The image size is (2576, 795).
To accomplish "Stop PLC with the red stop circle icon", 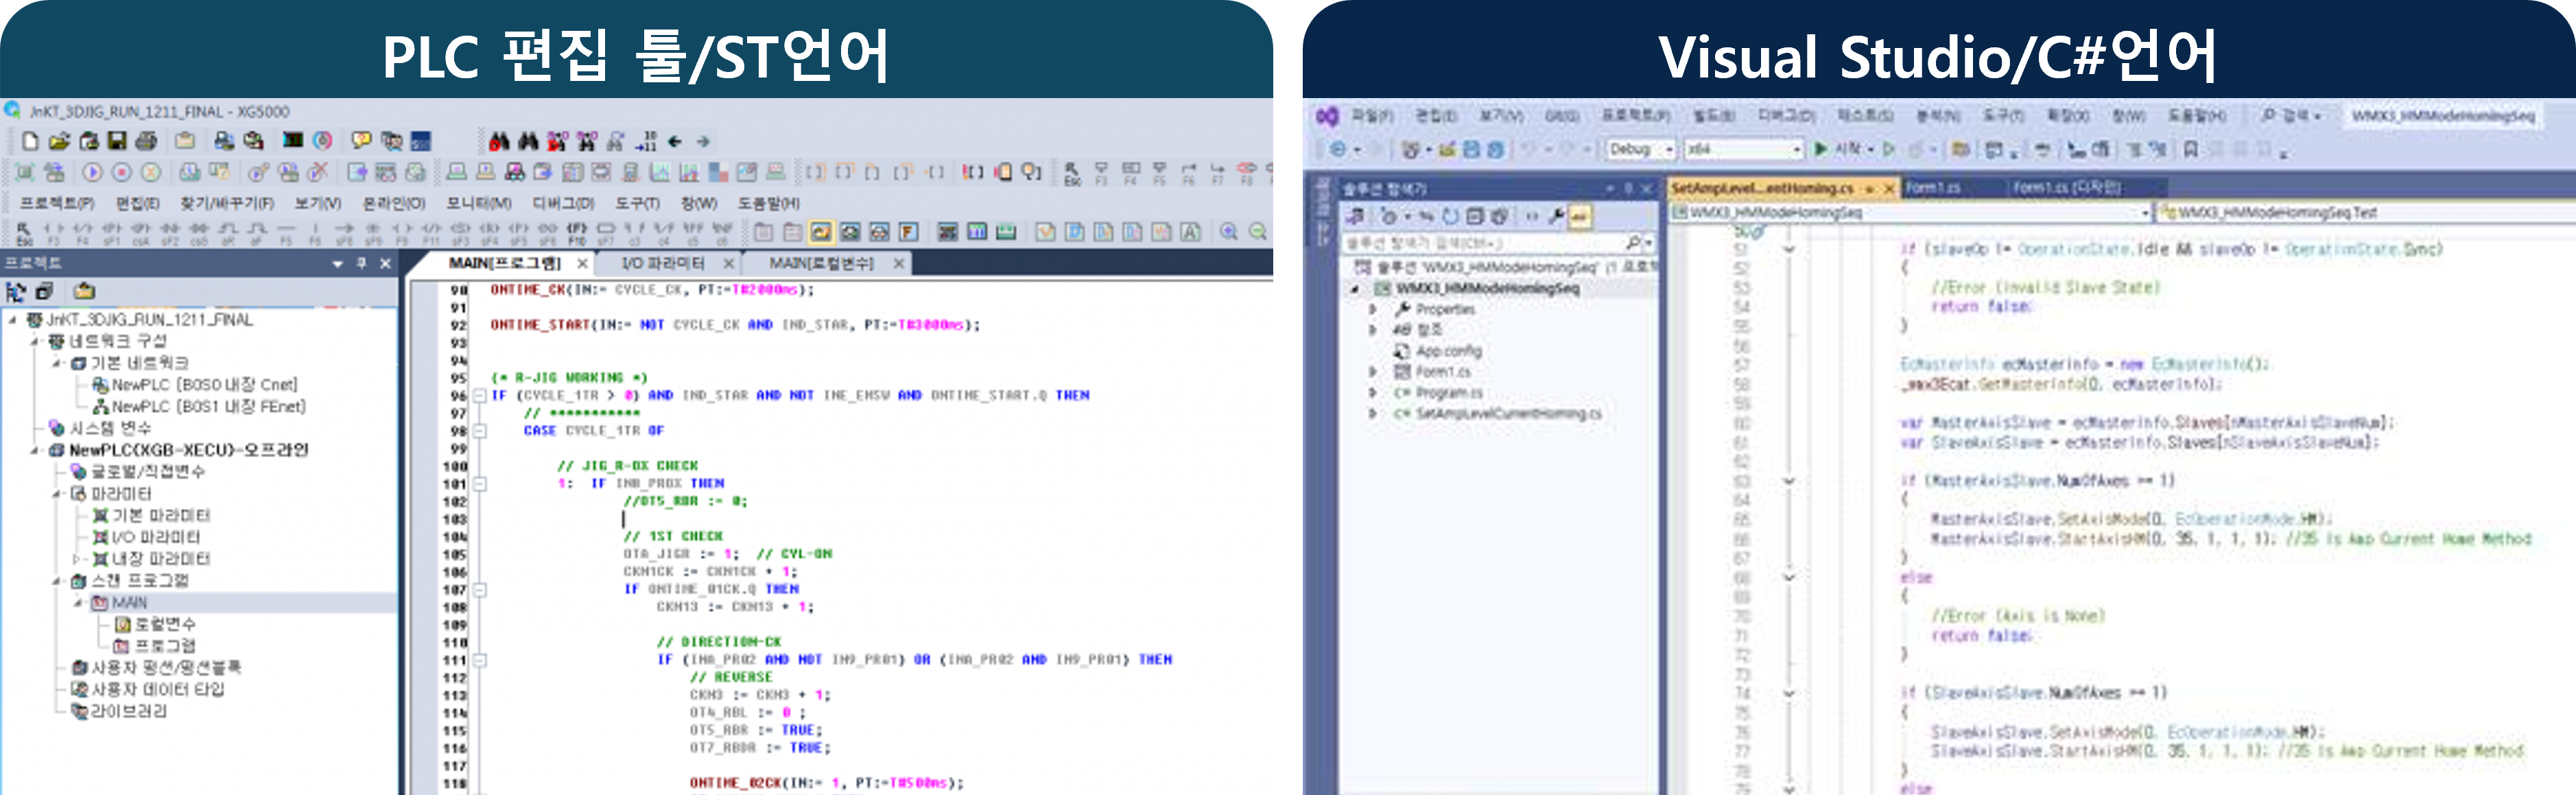I will pyautogui.click(x=121, y=172).
